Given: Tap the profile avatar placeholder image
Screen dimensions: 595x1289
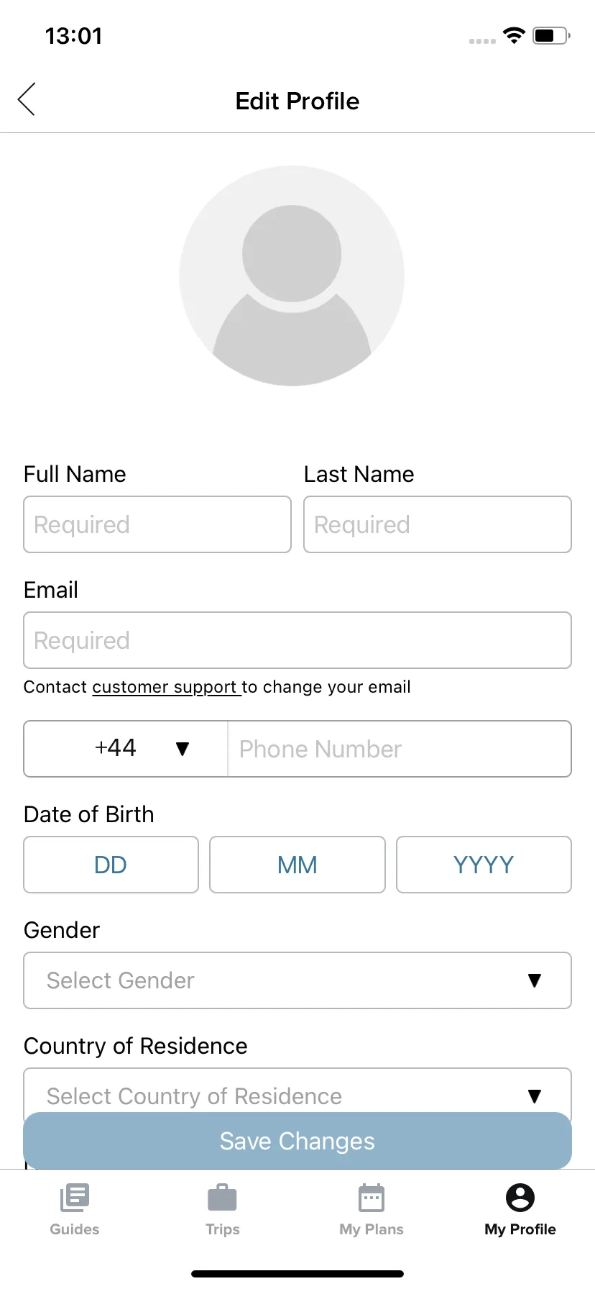Looking at the screenshot, I should [292, 276].
